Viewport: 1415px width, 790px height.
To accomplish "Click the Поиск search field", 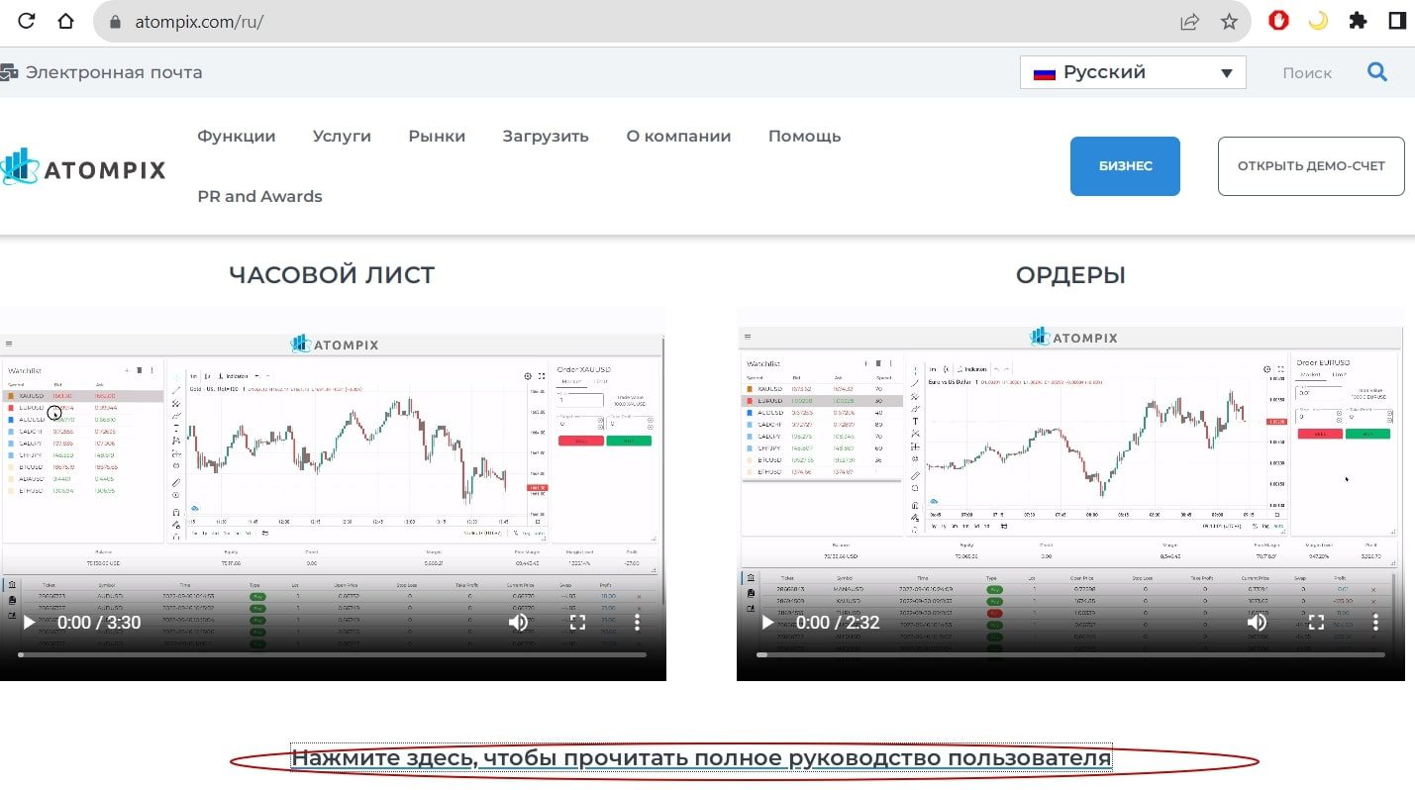I will click(1307, 72).
